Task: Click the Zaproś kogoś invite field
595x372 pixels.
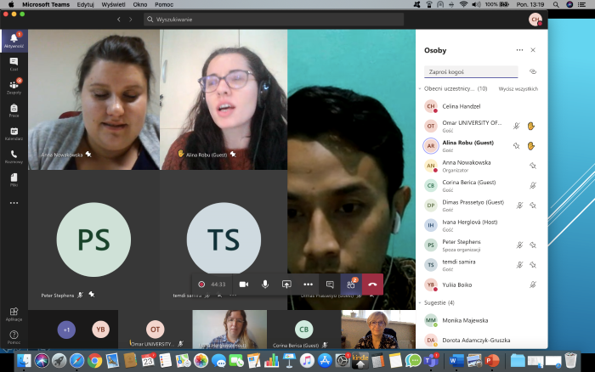Action: click(470, 72)
